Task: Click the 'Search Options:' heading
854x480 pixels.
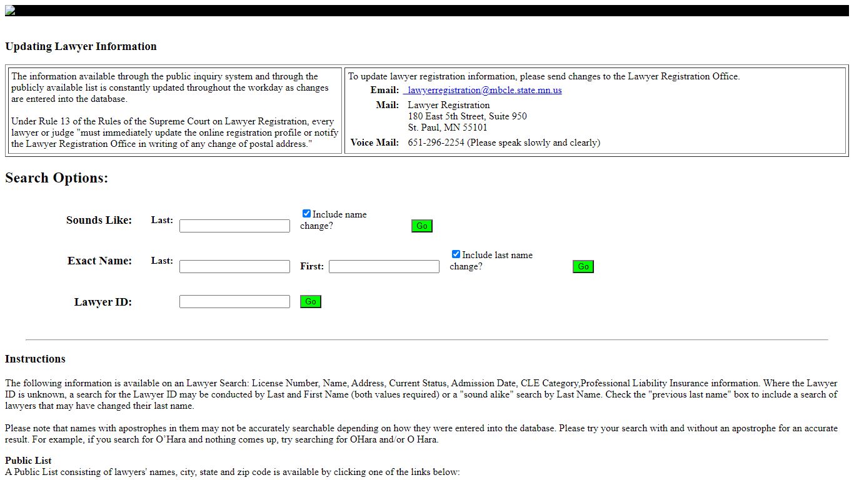Action: (x=57, y=178)
